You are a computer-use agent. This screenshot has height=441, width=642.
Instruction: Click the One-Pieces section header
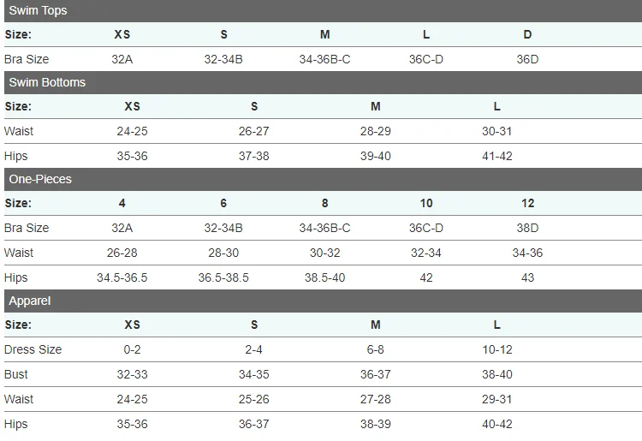[323, 179]
